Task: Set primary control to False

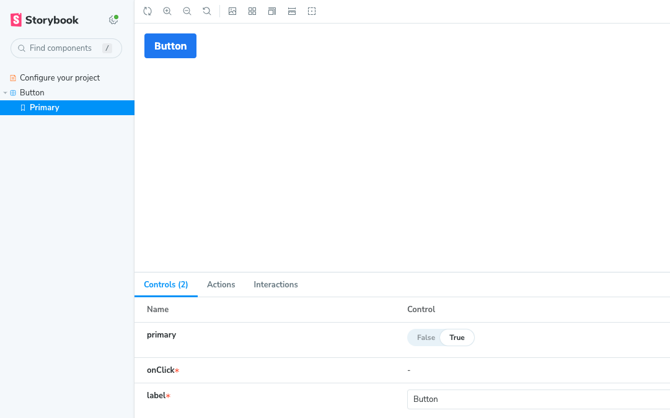Action: coord(426,337)
